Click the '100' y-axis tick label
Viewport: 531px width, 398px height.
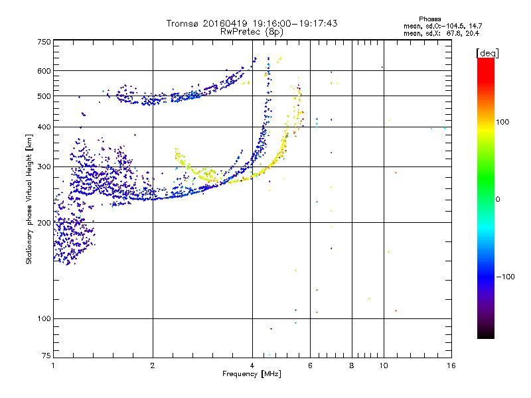(x=44, y=319)
